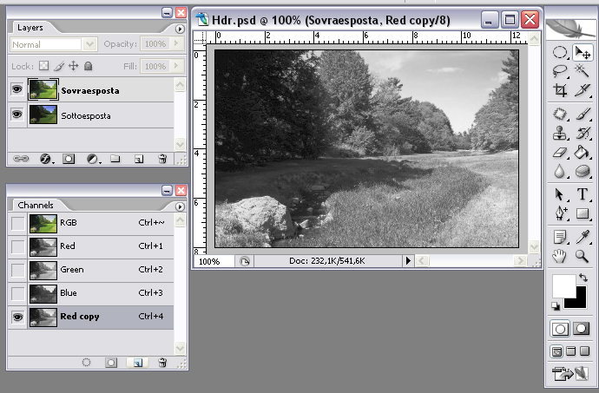Delete layer using Layers panel trash icon
The width and height of the screenshot is (599, 393).
162,160
